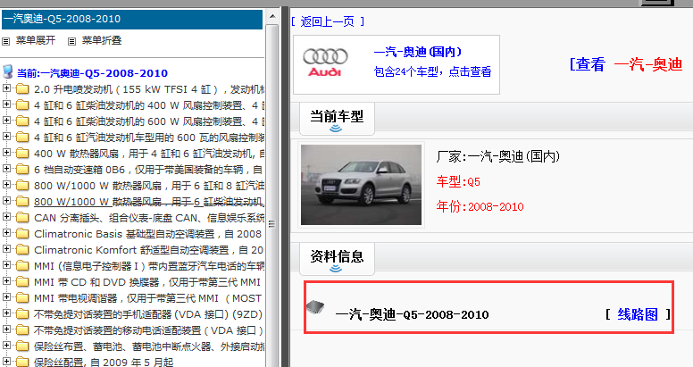
Task: Click the 当前:一汽奥迪-Q5-2008-2010 tree root
Action: click(92, 73)
